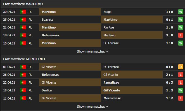Click the dropdown arrow beside the Maritimo Show more matches link
The width and height of the screenshot is (185, 111).
click(x=107, y=52)
